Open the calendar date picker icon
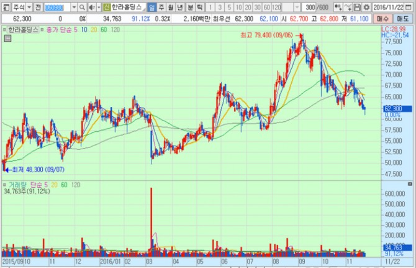 pyautogui.click(x=410, y=7)
